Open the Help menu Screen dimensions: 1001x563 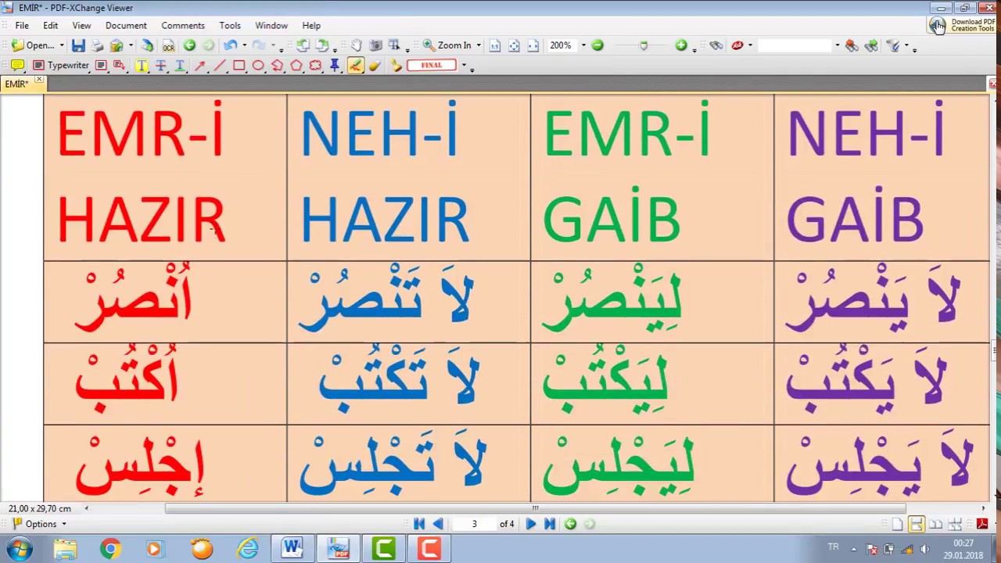click(x=311, y=25)
